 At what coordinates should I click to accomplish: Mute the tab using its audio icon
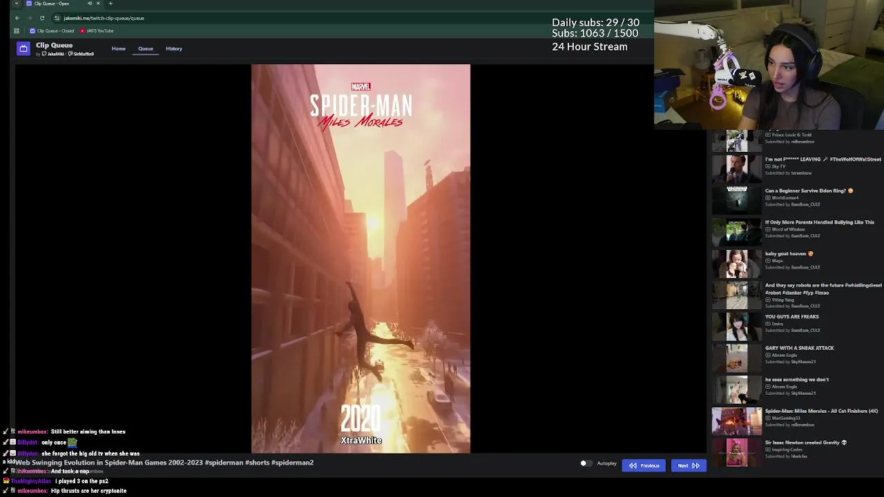[x=90, y=3]
